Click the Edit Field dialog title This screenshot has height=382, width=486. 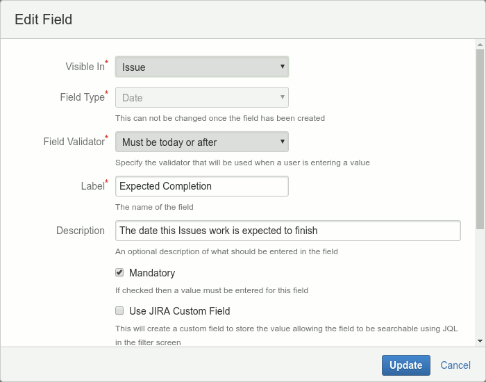point(43,19)
